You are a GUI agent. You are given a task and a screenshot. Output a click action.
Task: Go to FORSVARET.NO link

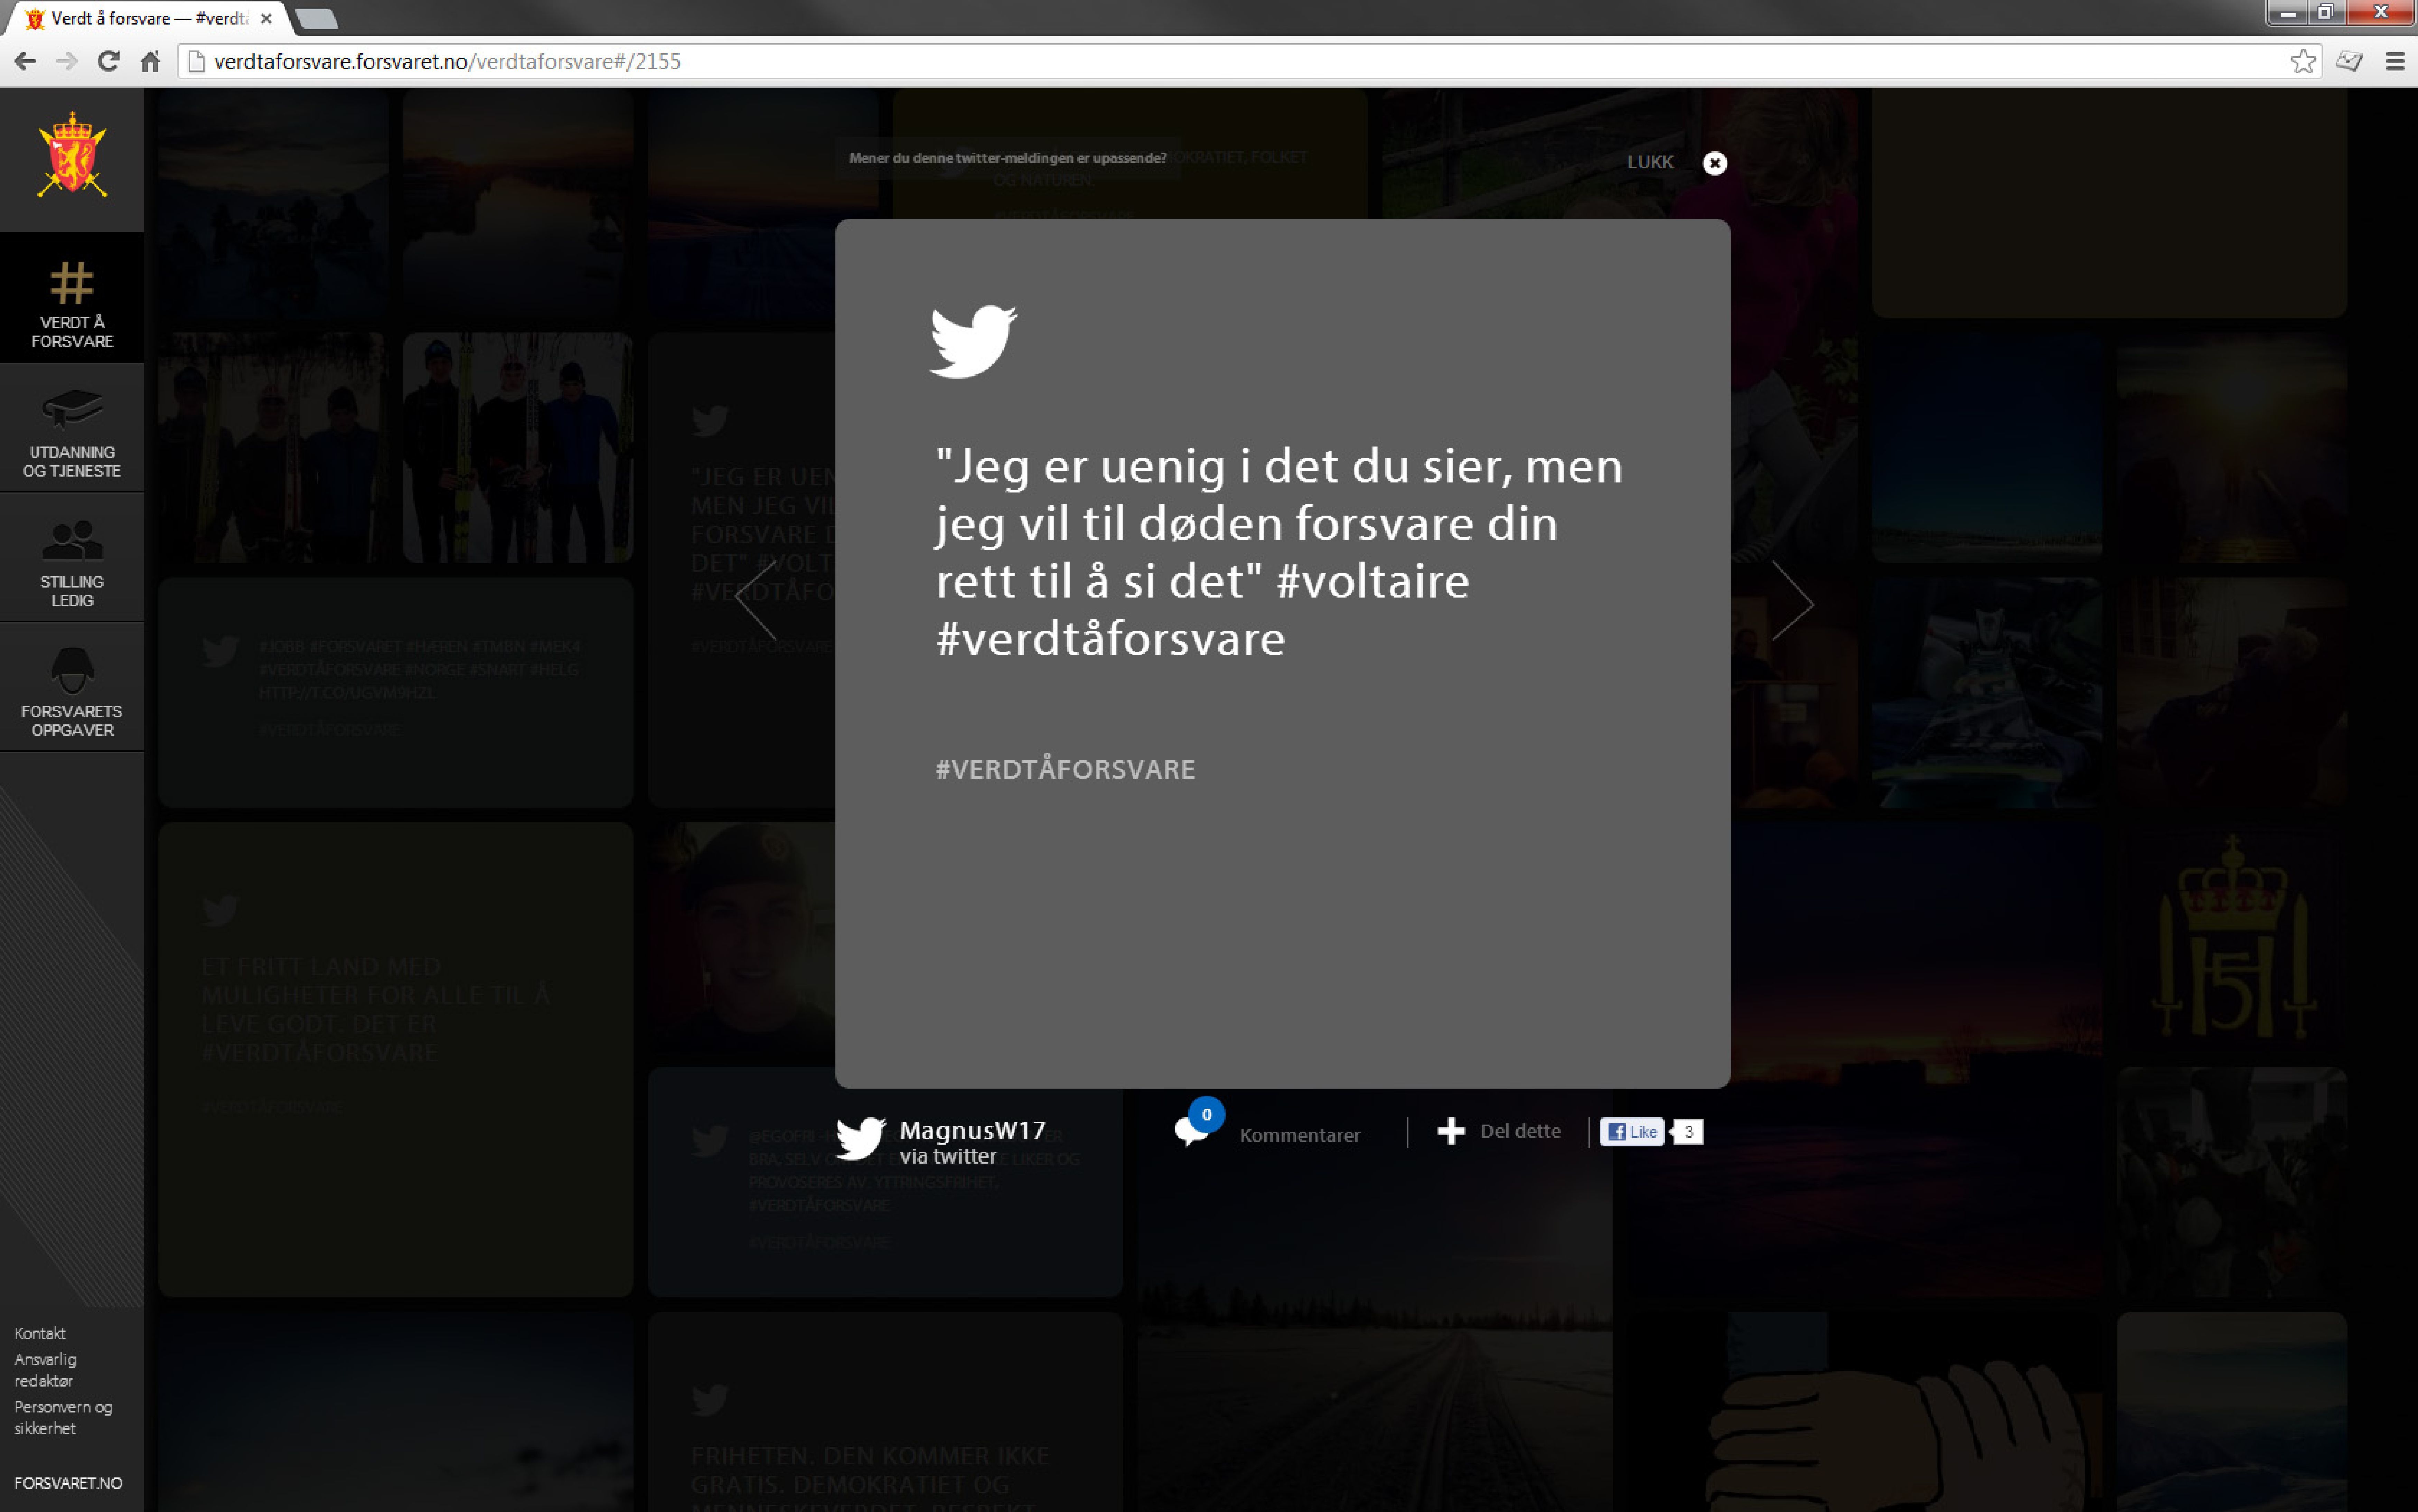click(68, 1483)
